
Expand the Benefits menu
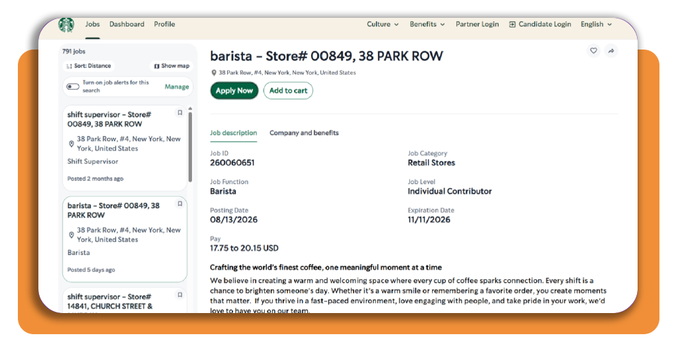click(427, 24)
